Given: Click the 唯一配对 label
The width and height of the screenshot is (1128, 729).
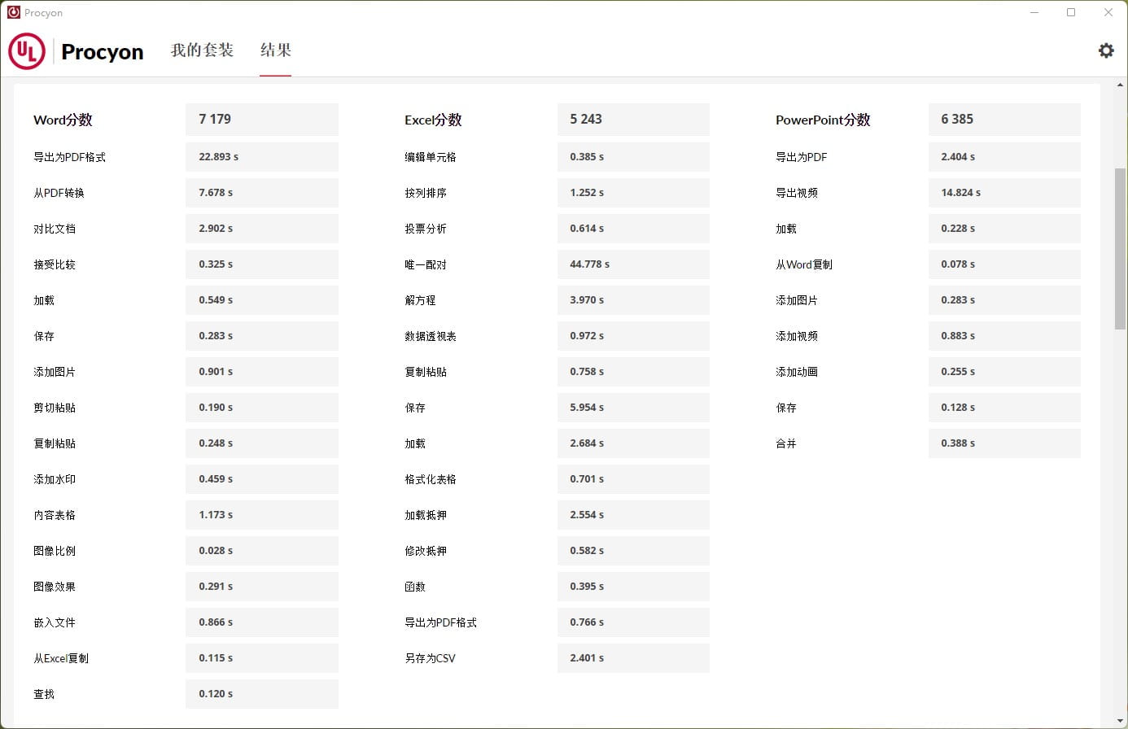Looking at the screenshot, I should (426, 264).
